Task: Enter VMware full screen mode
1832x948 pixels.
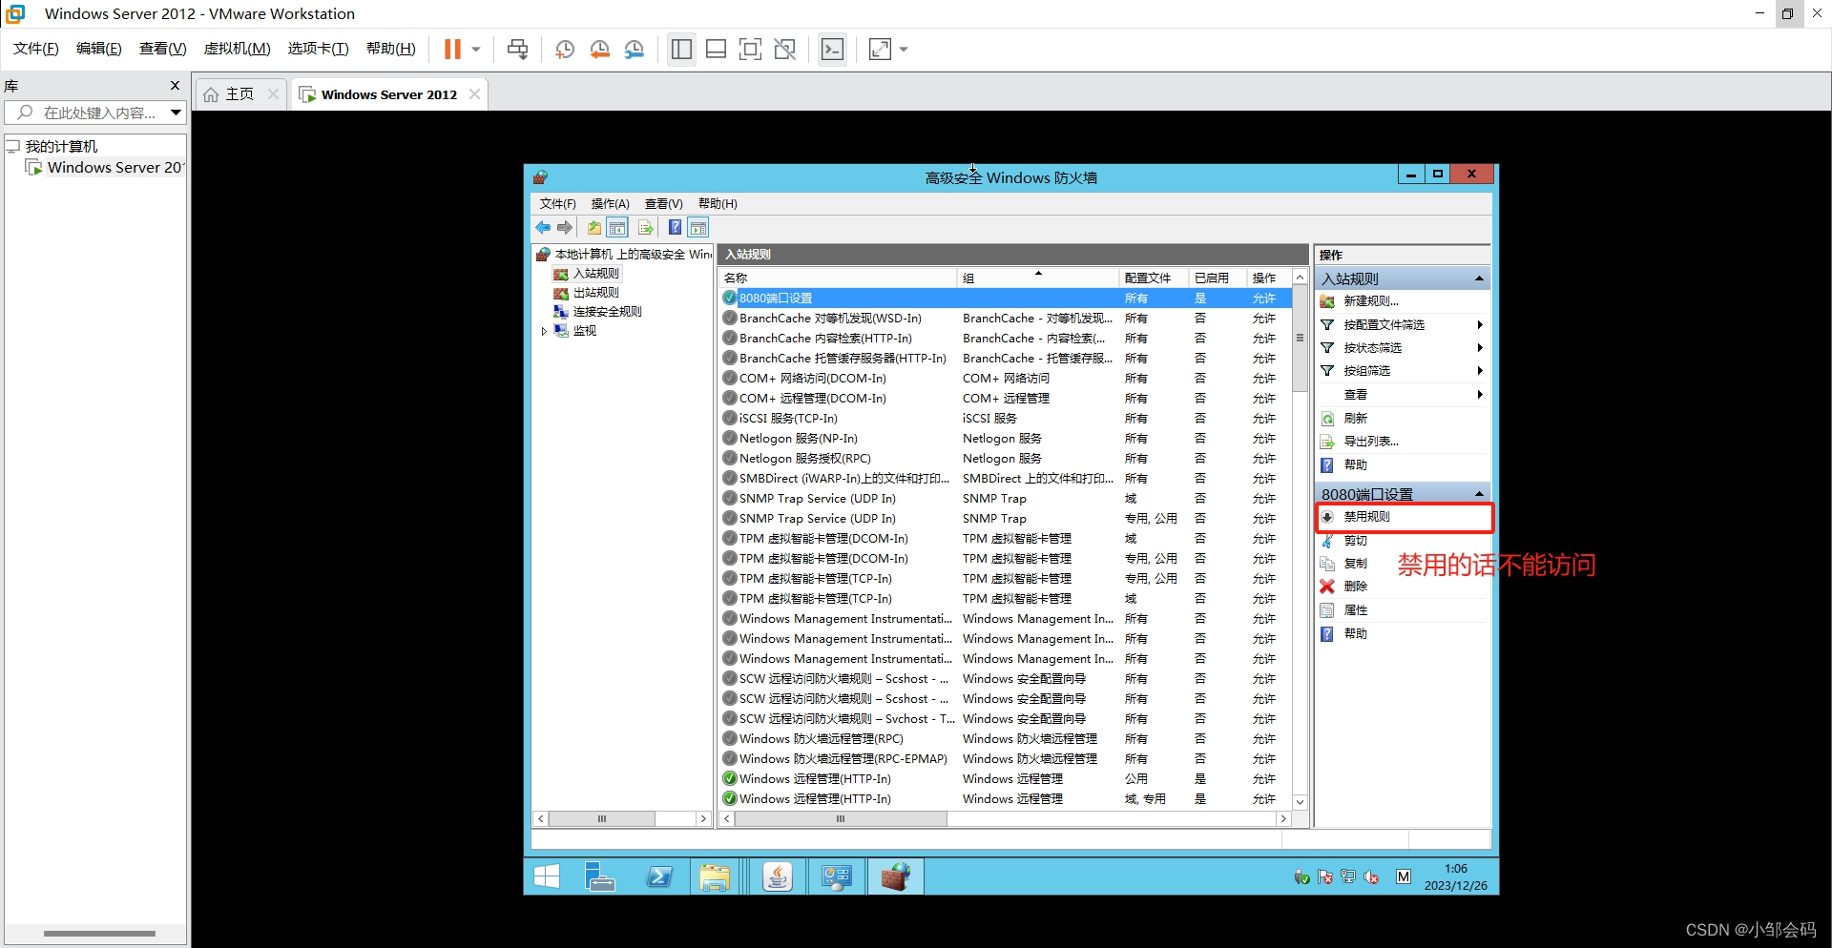Action: [x=750, y=50]
